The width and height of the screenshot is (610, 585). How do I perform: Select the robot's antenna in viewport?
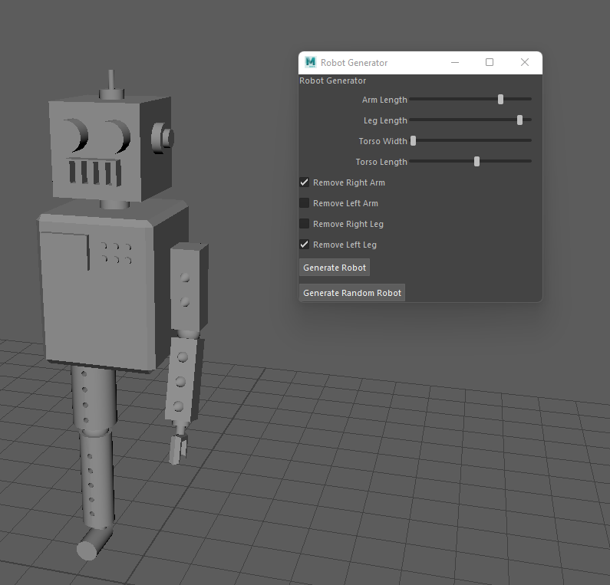[111, 85]
